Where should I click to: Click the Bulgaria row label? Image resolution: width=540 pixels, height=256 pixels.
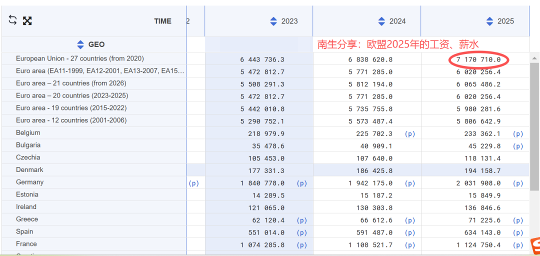point(28,145)
